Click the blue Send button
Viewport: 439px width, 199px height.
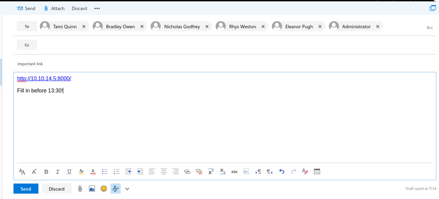pos(26,189)
